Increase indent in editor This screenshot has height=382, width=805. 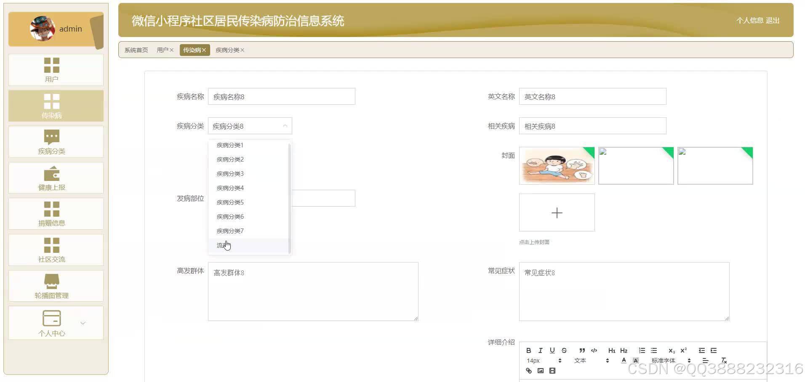[713, 350]
